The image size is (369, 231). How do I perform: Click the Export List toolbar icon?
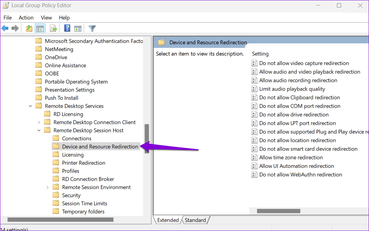click(x=53, y=28)
